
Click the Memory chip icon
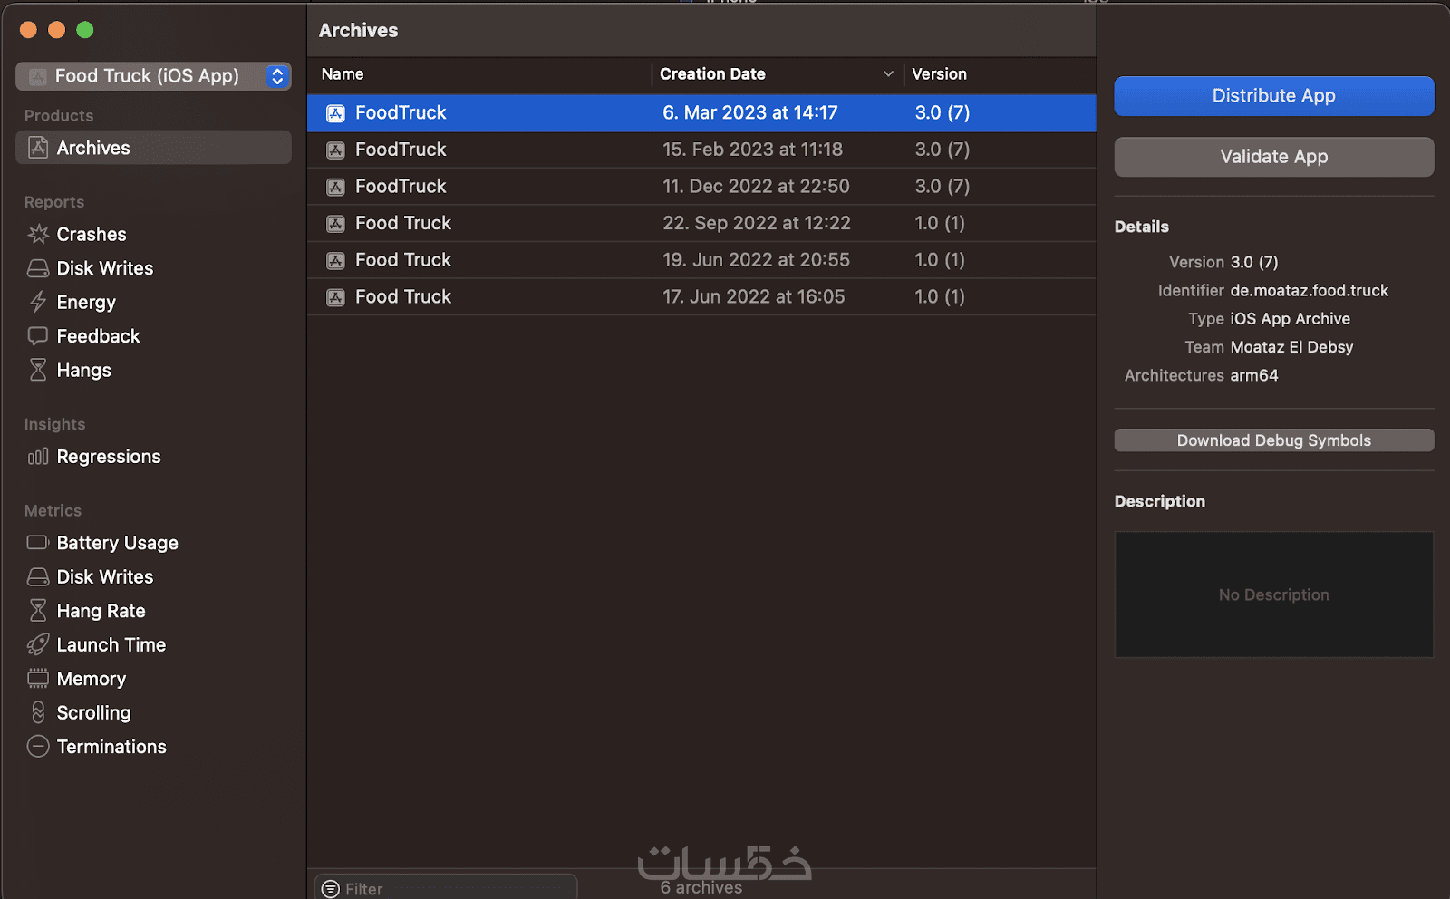click(38, 679)
